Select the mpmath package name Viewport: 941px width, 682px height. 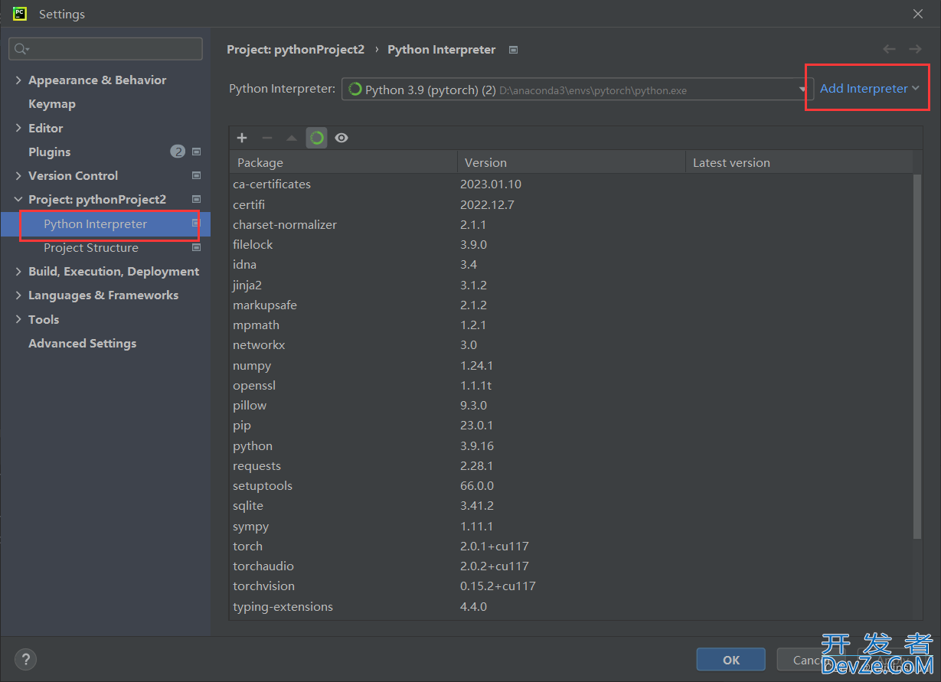[x=256, y=325]
